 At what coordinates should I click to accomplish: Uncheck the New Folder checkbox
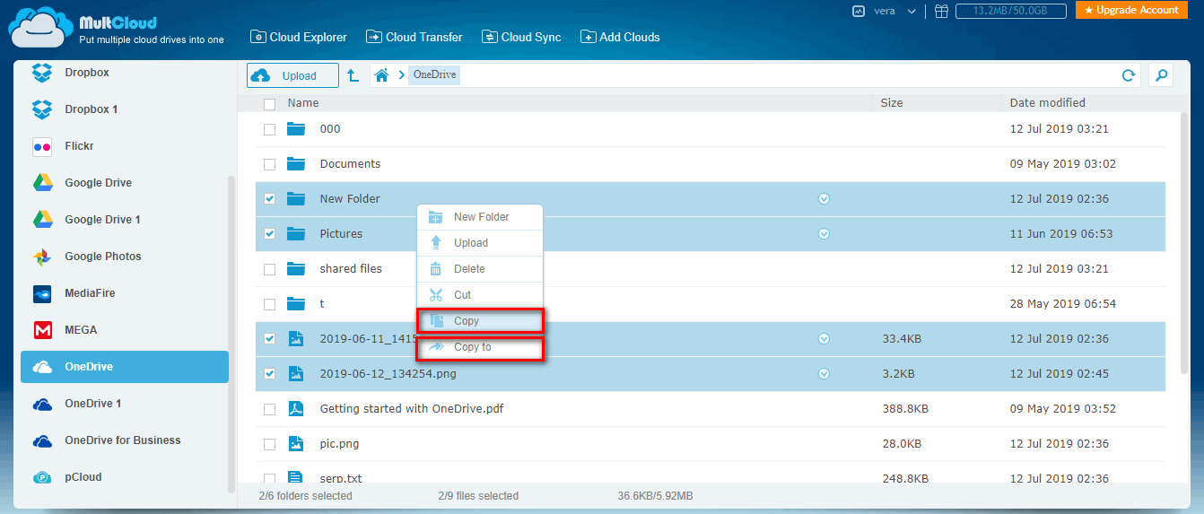click(x=269, y=199)
